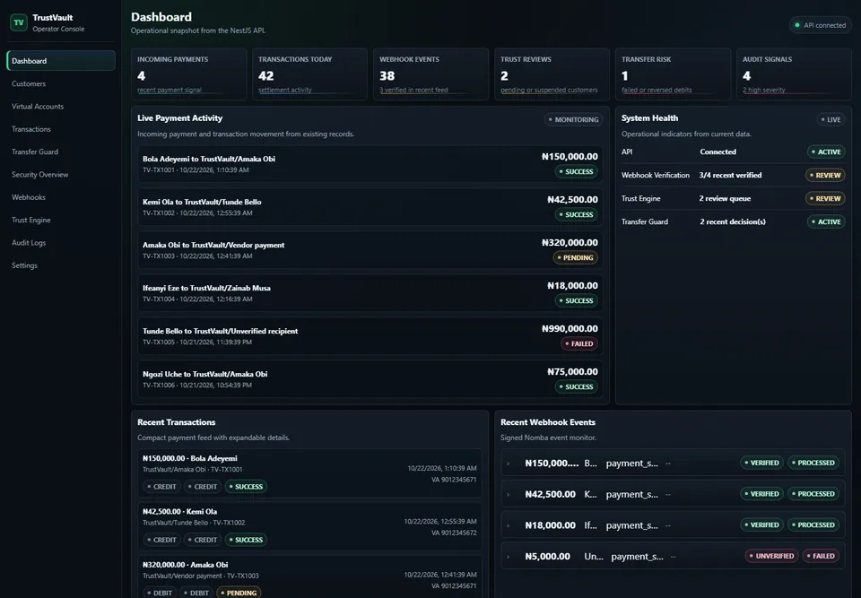Click SUCCESS badge on ₦75,000.00 payment

pyautogui.click(x=577, y=386)
